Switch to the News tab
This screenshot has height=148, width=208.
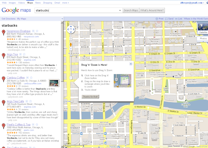pyautogui.click(x=38, y=3)
